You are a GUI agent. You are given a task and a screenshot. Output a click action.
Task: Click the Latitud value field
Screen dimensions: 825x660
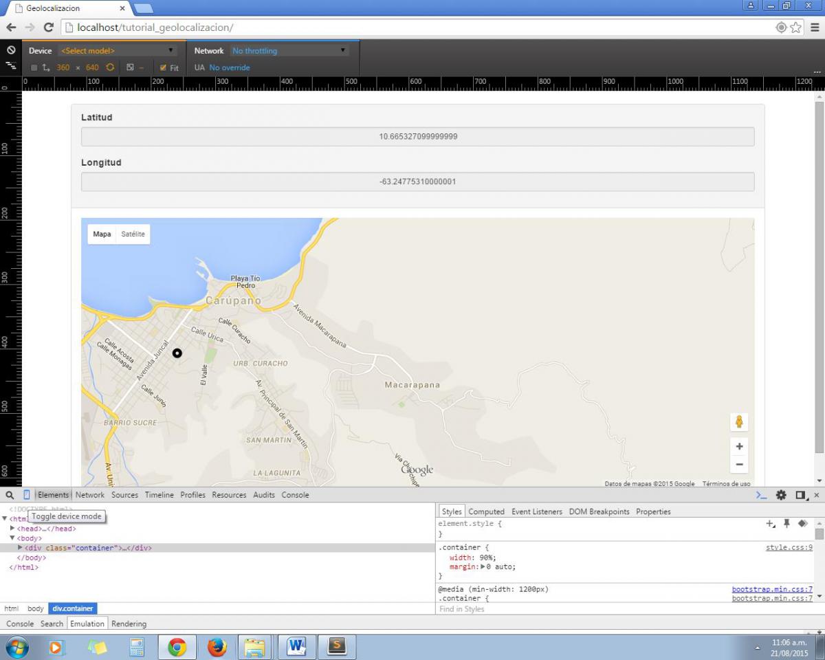418,137
